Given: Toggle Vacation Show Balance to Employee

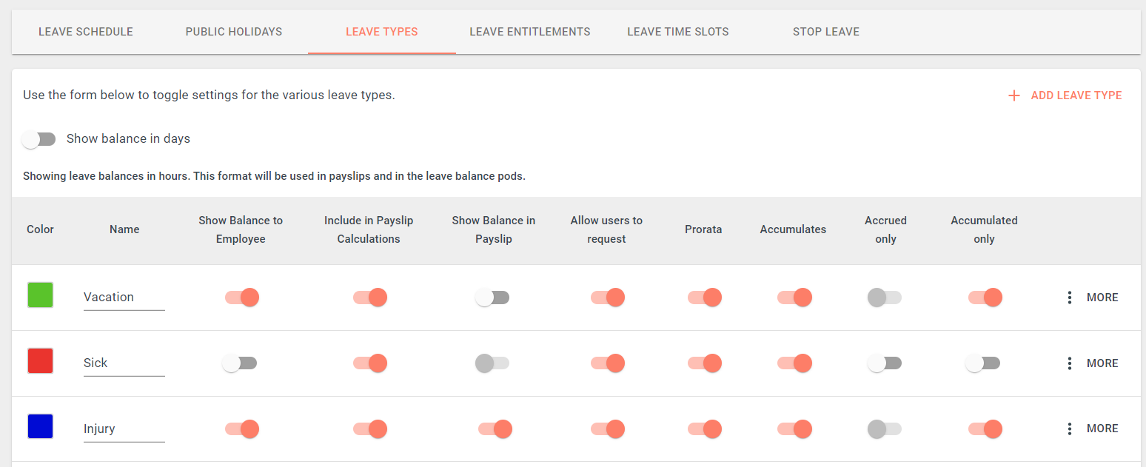Looking at the screenshot, I should coord(241,298).
